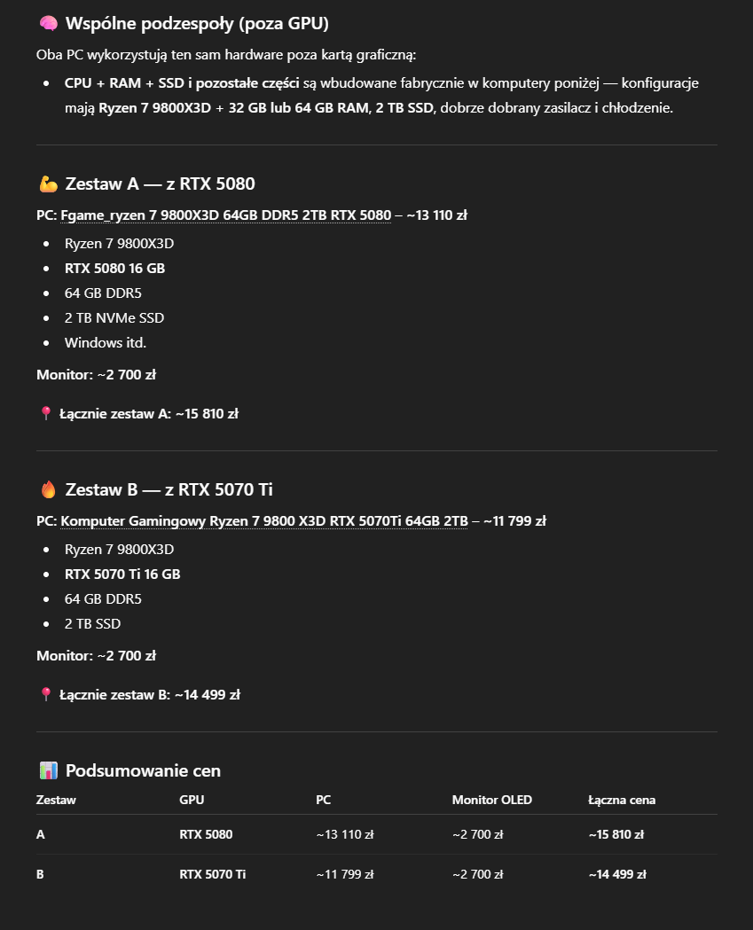This screenshot has width=753, height=930.
Task: Click the bar chart emoji by Podsumowanie cen
Action: pyautogui.click(x=48, y=770)
